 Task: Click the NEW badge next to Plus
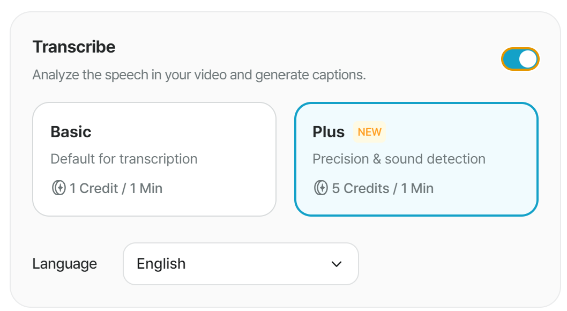pos(370,132)
